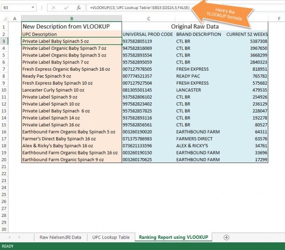This screenshot has width=285, height=250.
Task: Click UPC code 003260170625
Action: (x=137, y=160)
